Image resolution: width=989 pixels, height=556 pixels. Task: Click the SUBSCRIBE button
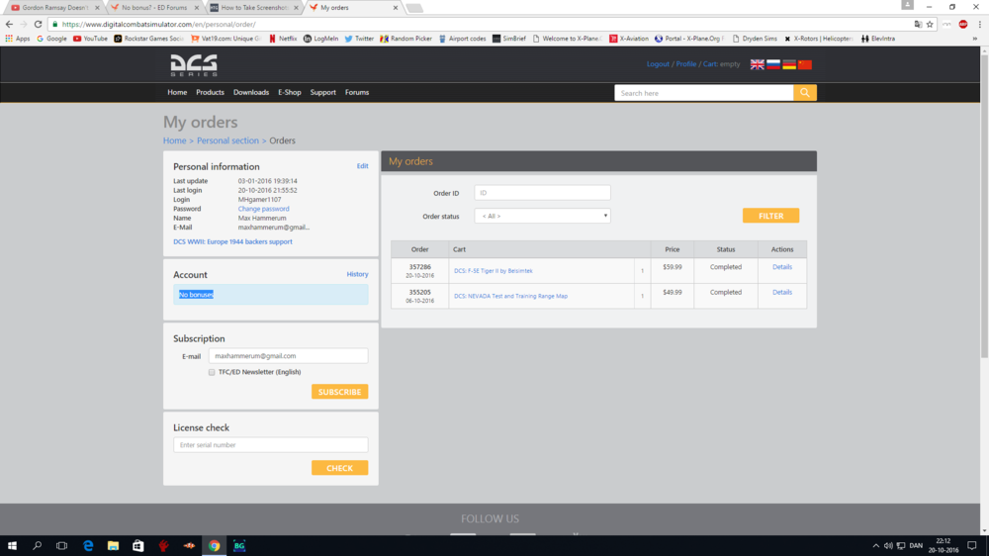pos(339,392)
